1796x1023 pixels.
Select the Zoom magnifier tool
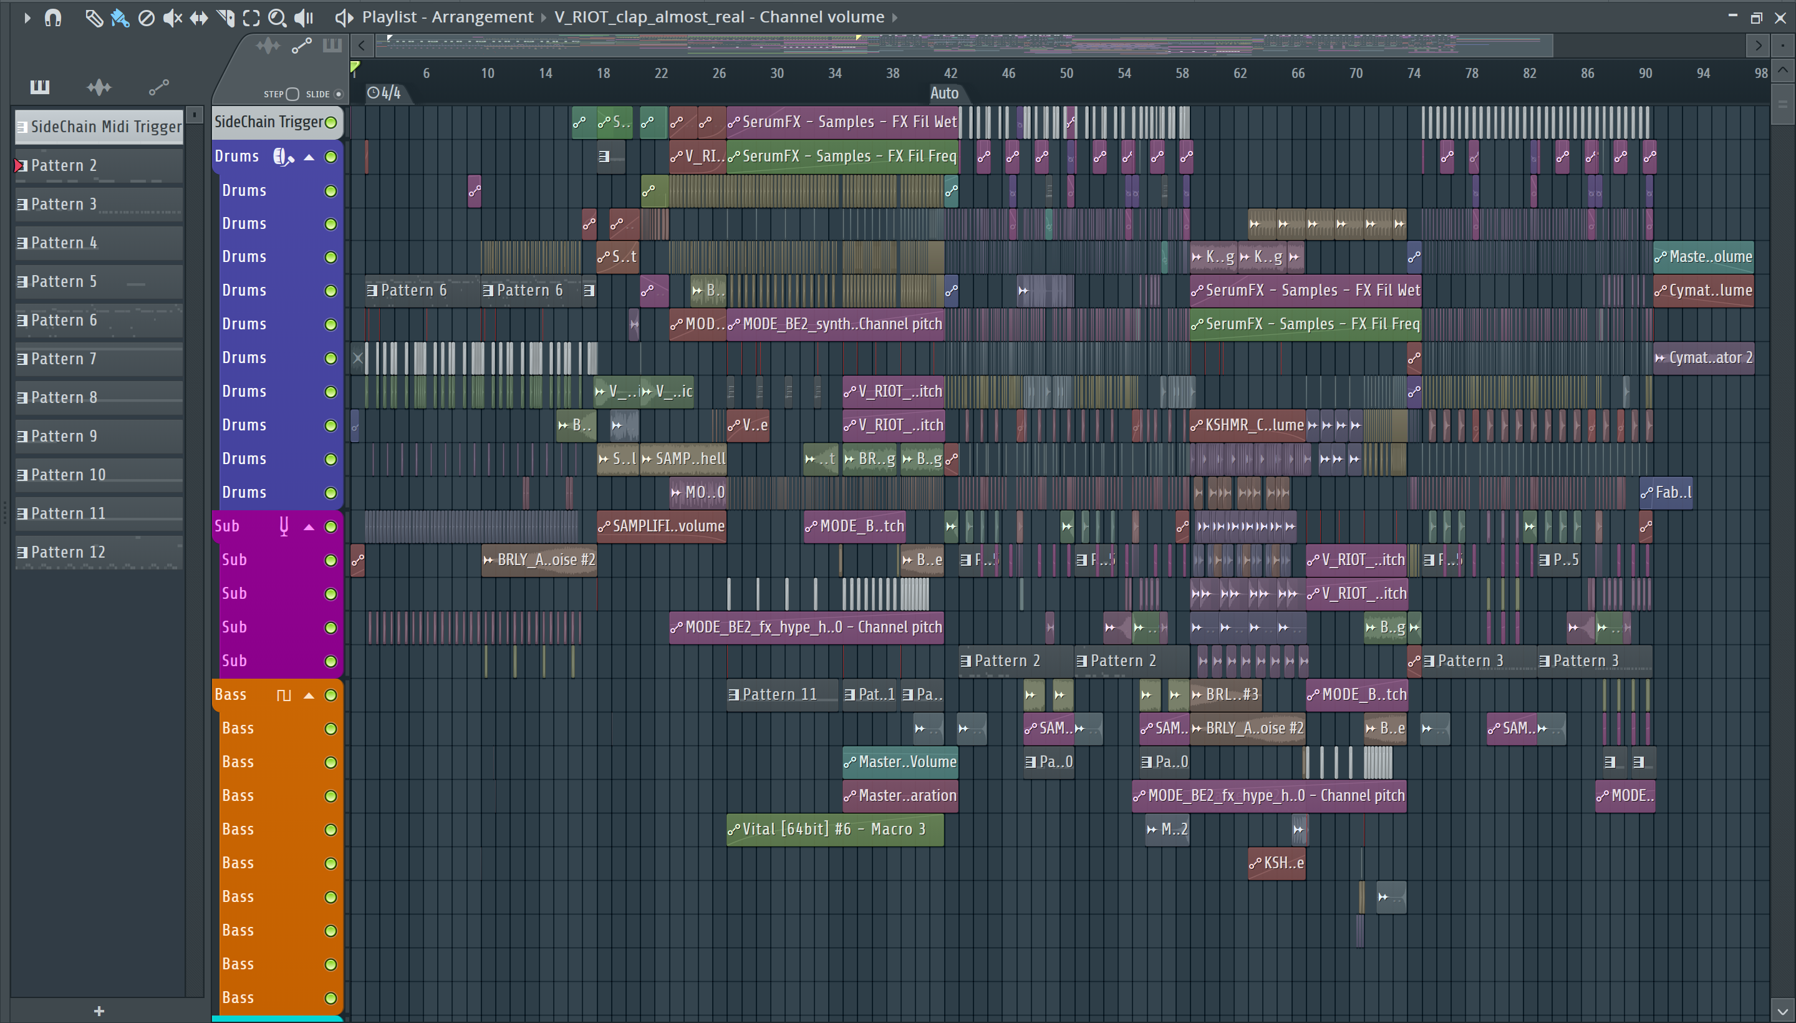[278, 17]
